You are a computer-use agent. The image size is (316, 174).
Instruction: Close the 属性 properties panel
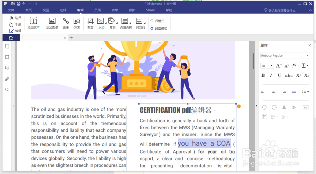pos(310,45)
